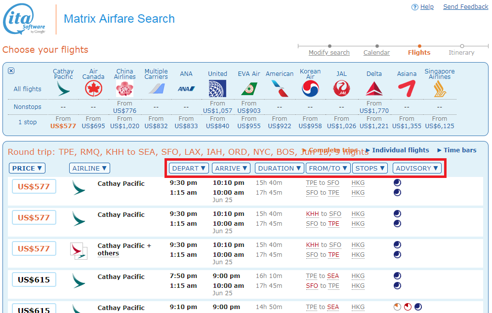Click overnight advisory icon for first SFO to TPE
Image resolution: width=492 pixels, height=313 pixels.
pyautogui.click(x=397, y=193)
